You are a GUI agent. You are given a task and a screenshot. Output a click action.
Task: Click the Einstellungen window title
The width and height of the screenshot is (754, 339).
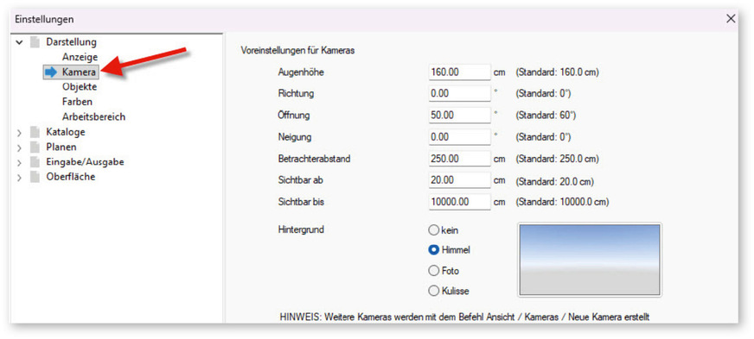(x=44, y=19)
